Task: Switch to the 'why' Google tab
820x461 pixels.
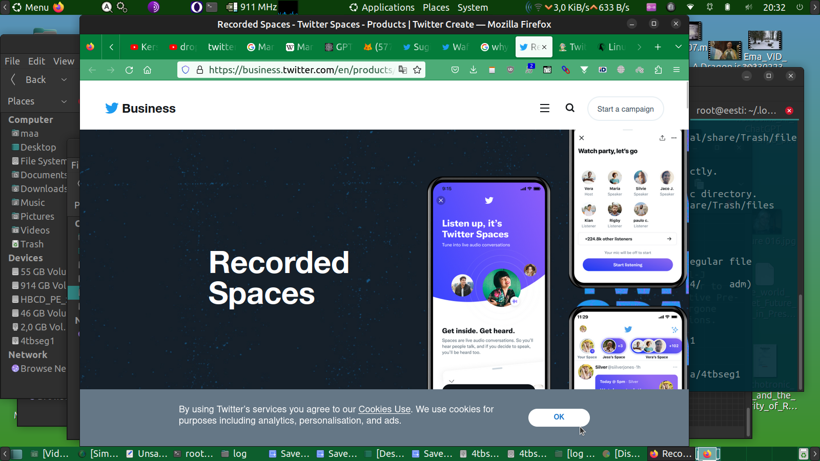Action: coord(494,47)
